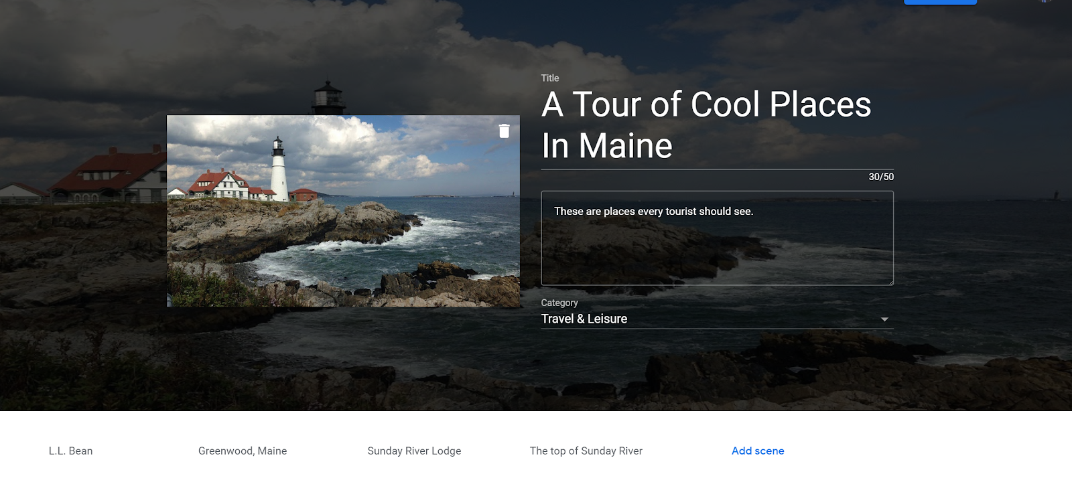Open the Sunday River Lodge scene

click(x=414, y=451)
